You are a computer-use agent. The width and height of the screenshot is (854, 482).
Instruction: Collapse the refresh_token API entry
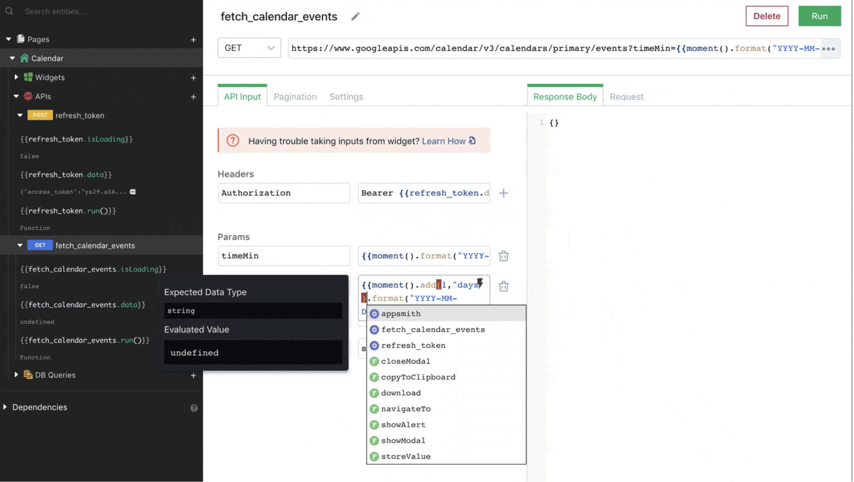pos(20,115)
